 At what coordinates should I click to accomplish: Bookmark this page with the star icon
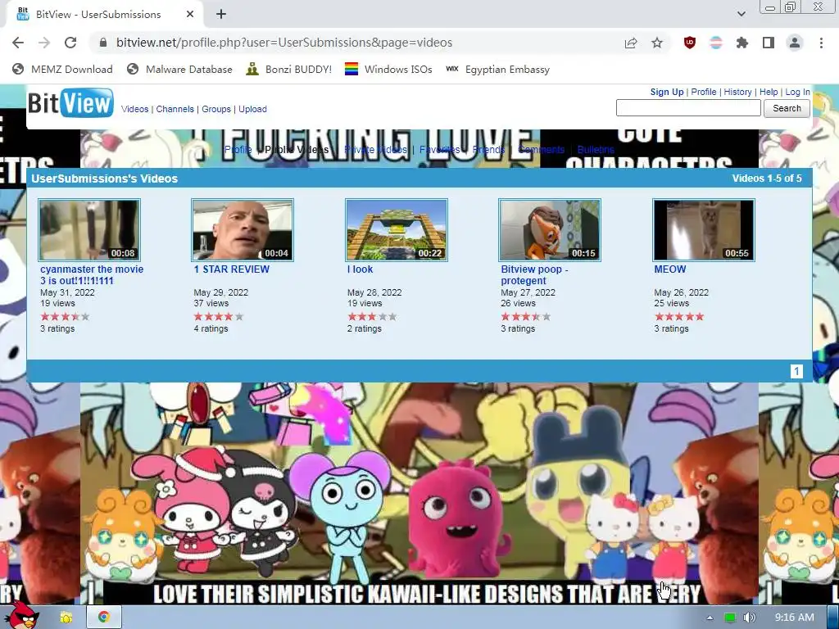coord(657,43)
